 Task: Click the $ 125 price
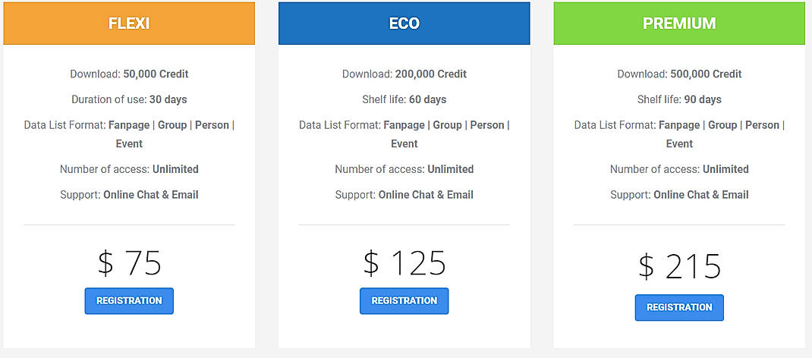click(404, 262)
